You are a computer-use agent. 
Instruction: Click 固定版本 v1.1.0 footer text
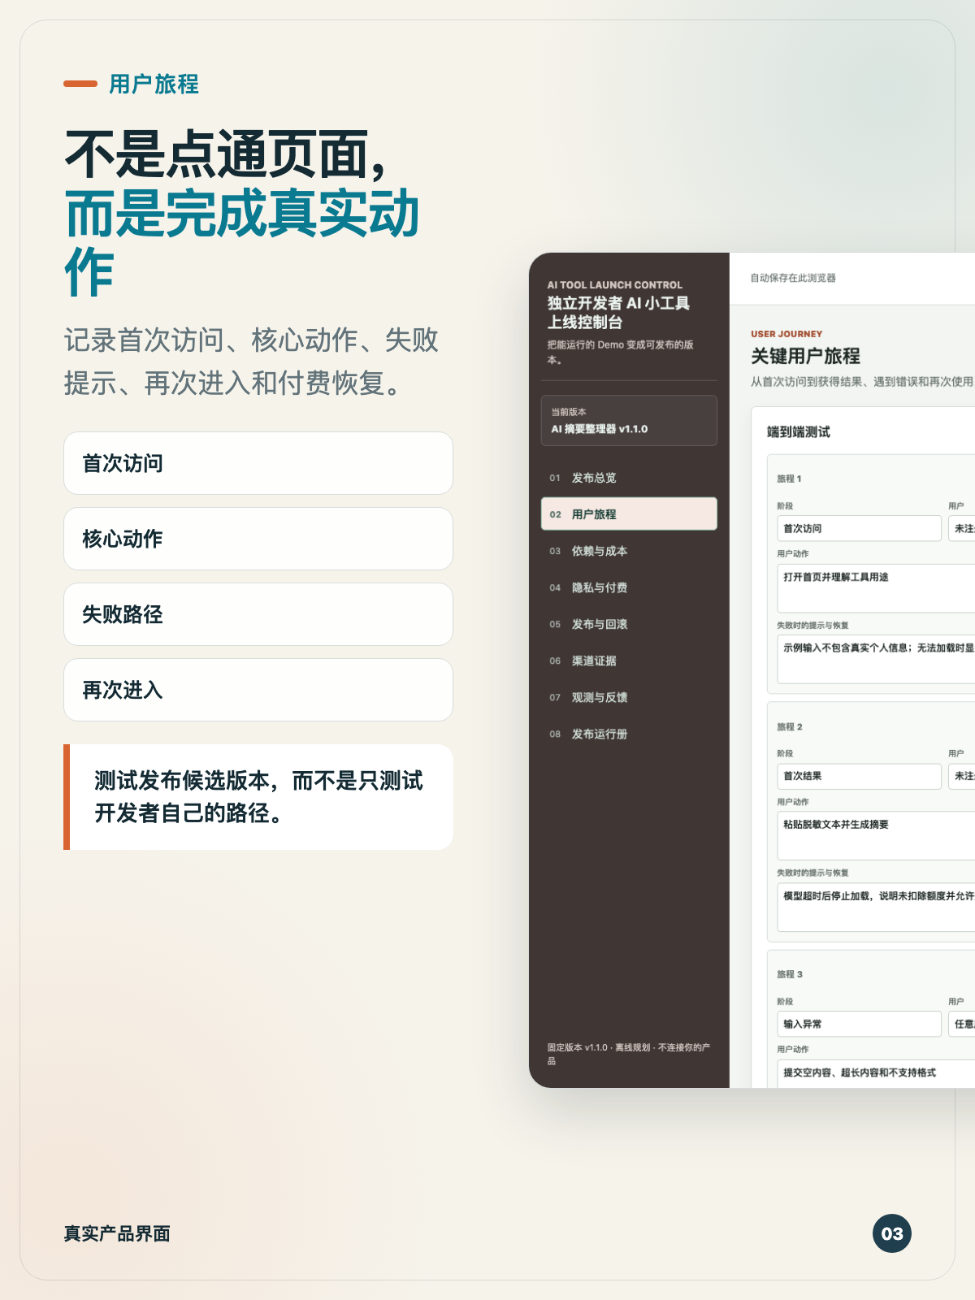coord(629,1054)
